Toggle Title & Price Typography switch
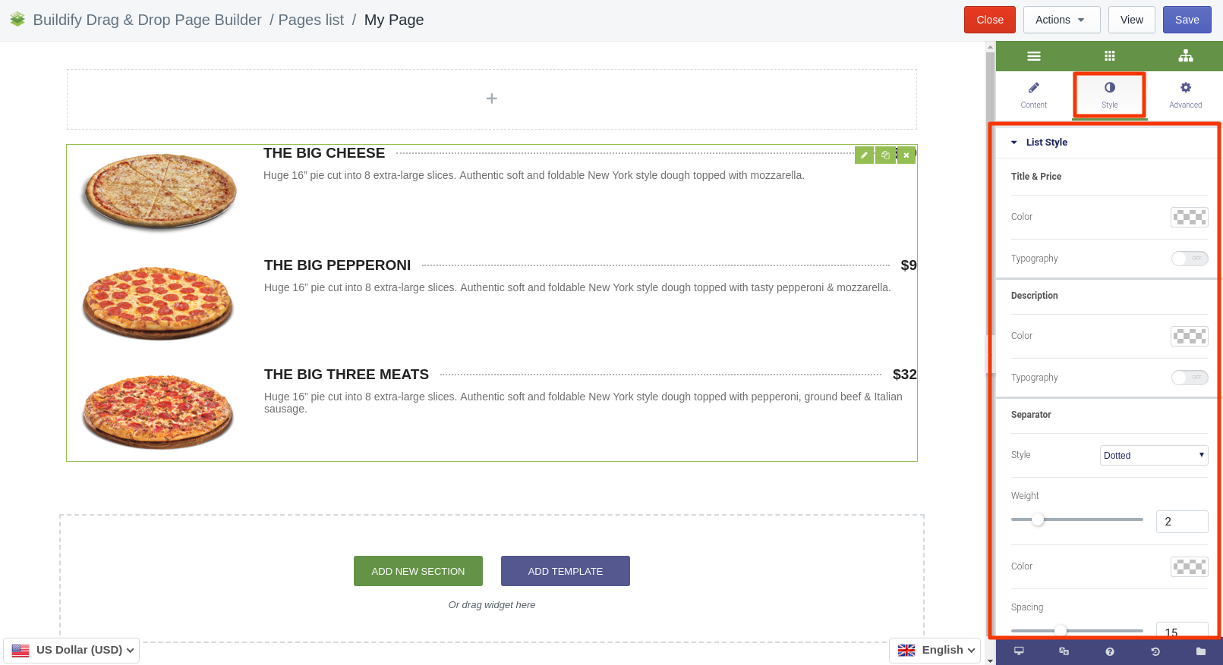1223x665 pixels. pyautogui.click(x=1189, y=259)
